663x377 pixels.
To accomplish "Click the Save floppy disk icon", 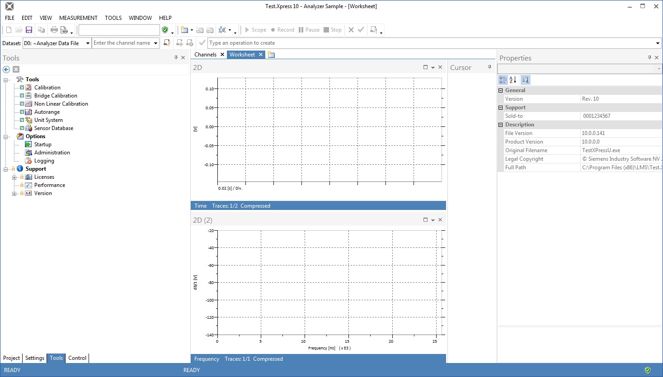I will click(29, 30).
